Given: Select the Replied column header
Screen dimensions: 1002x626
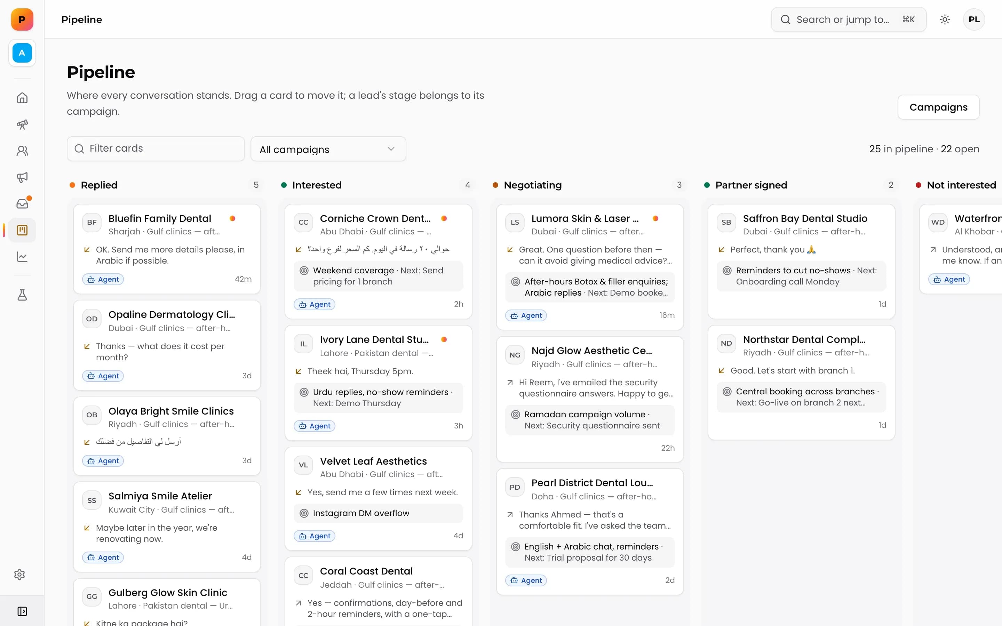Looking at the screenshot, I should [99, 185].
